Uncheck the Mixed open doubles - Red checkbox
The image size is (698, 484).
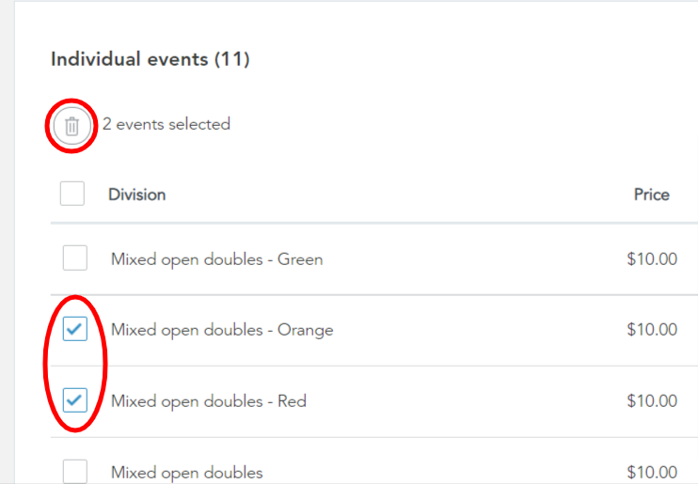coord(75,400)
